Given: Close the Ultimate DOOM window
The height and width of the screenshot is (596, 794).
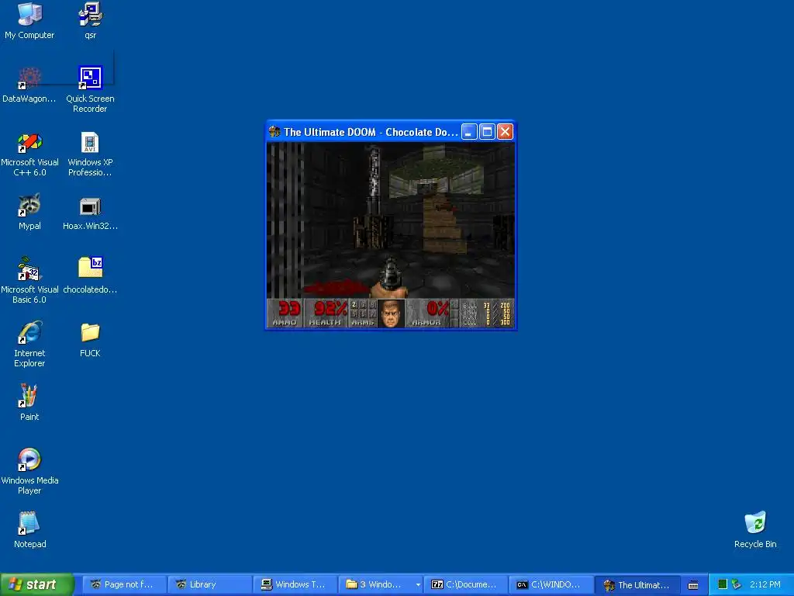Looking at the screenshot, I should [x=505, y=132].
